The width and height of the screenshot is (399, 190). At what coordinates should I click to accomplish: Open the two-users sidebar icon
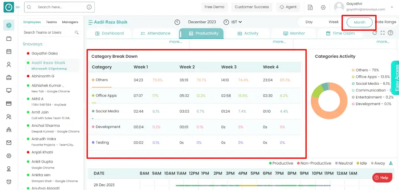pos(9,117)
